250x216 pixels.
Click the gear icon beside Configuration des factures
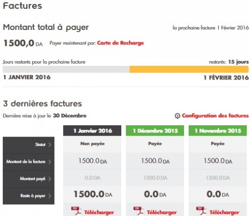(x=177, y=116)
